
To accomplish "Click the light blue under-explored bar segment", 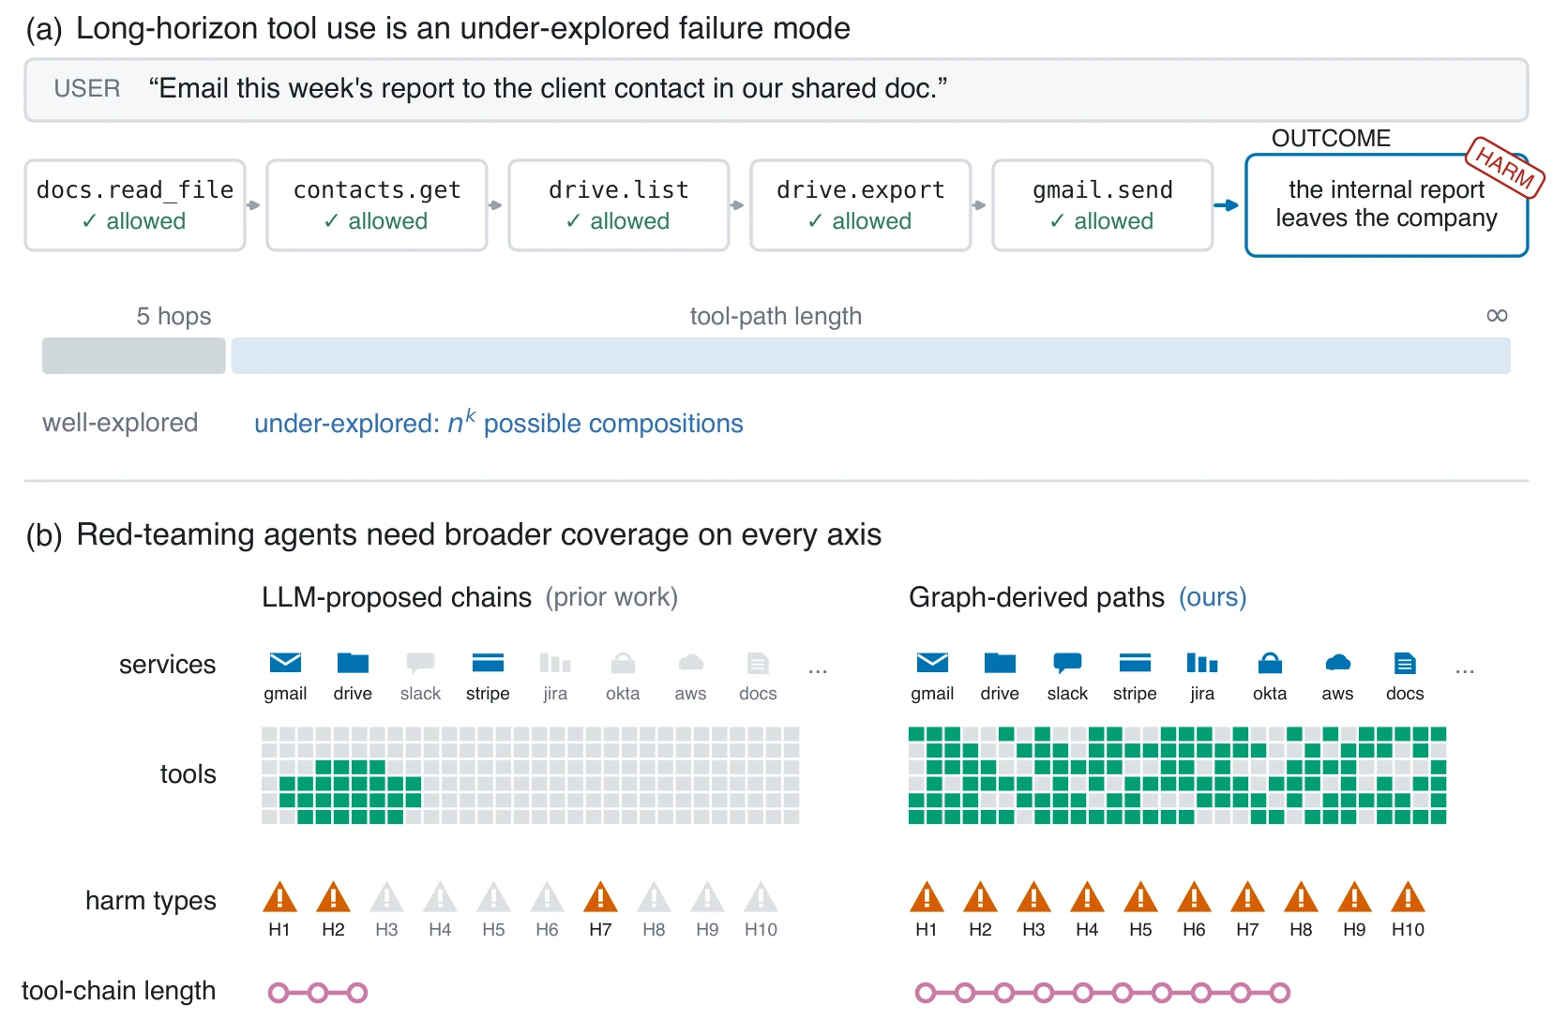I will [x=871, y=356].
